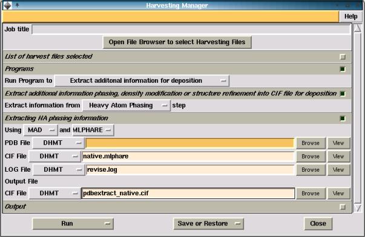365x237 pixels.
Task: Open the Run Program to dropdown
Action: tap(142, 80)
